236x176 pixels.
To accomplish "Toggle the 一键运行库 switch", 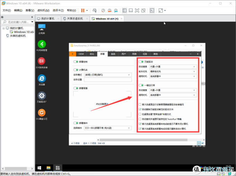I will pos(141,85).
